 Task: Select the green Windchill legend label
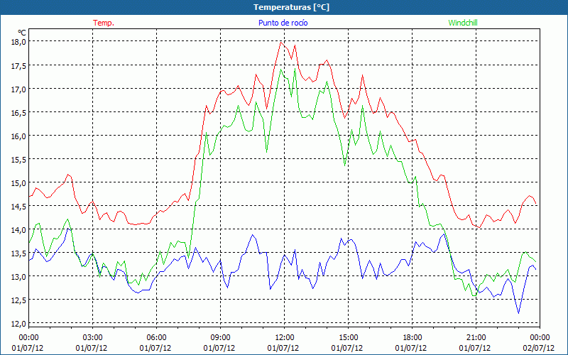[462, 23]
